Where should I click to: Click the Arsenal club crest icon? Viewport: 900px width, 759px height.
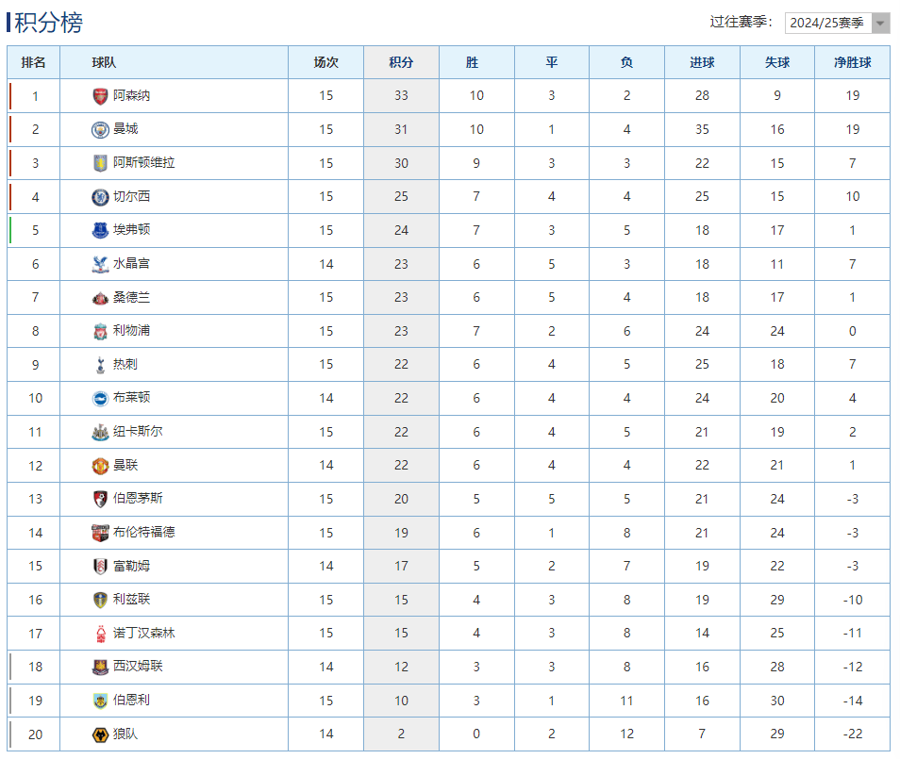tap(100, 96)
